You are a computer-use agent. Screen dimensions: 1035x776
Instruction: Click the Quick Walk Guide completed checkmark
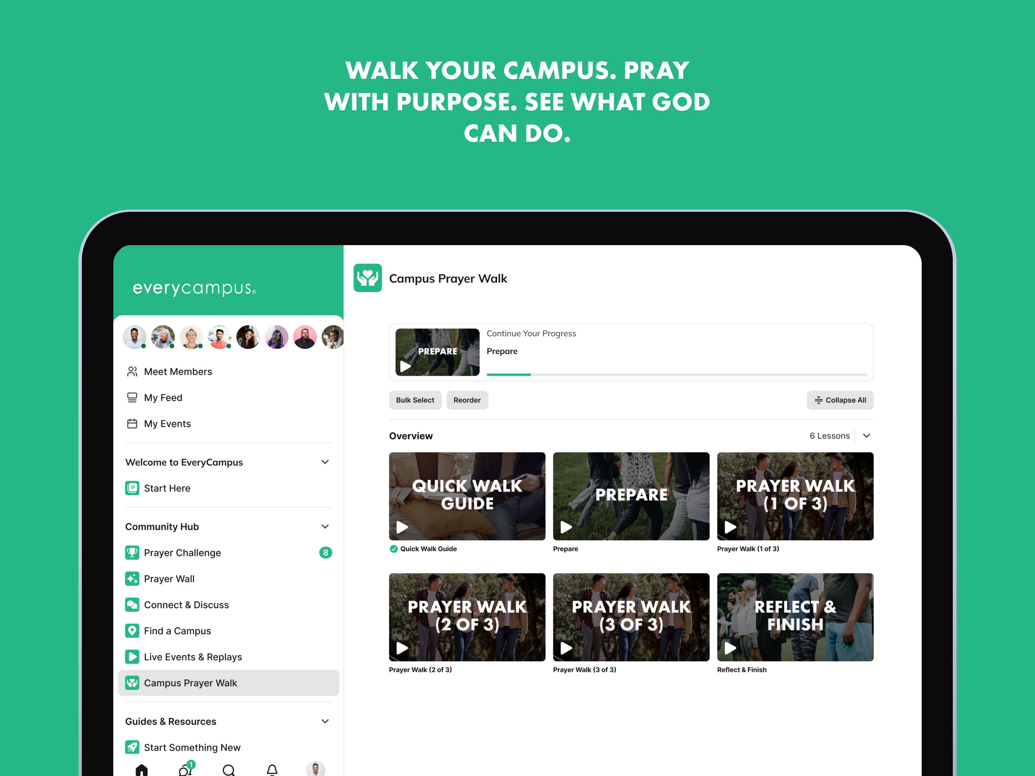[394, 549]
